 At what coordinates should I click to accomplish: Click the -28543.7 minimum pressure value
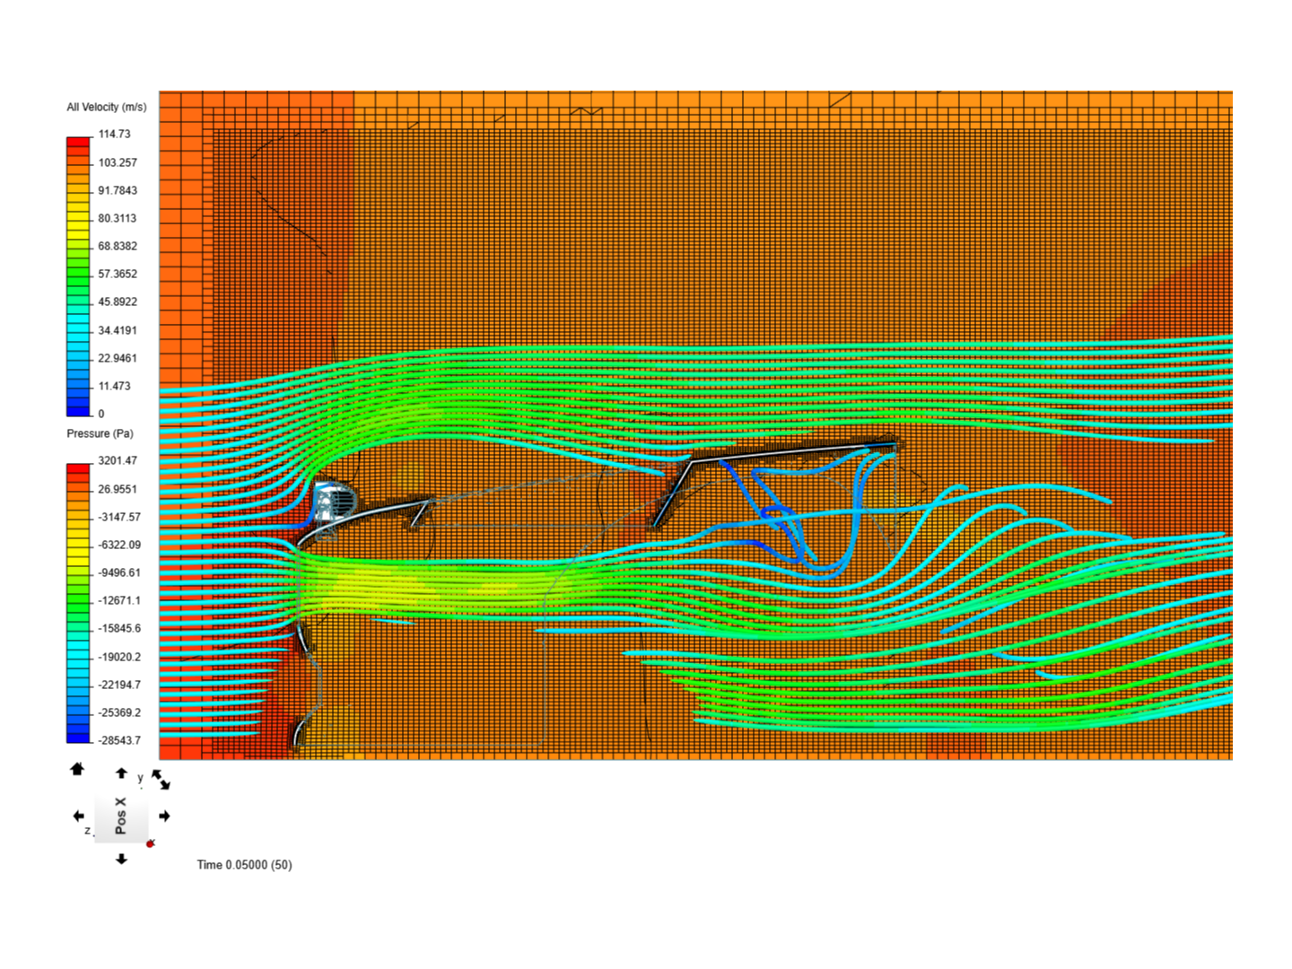[x=119, y=740]
